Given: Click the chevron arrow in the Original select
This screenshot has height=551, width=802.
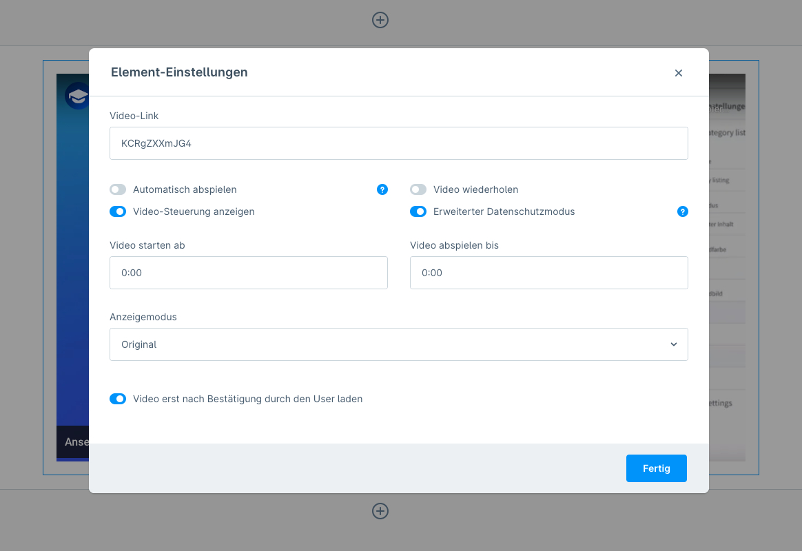Looking at the screenshot, I should pyautogui.click(x=673, y=344).
